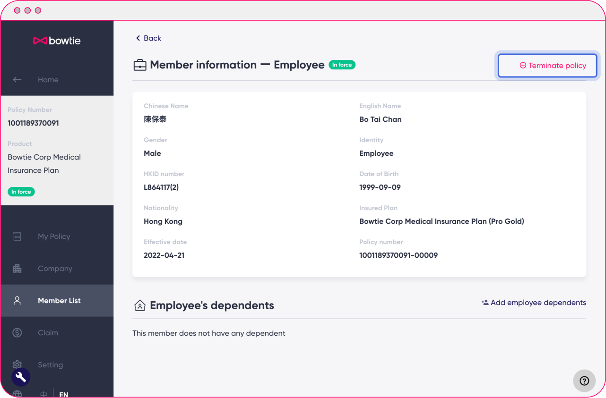Click the red window close dot
The image size is (606, 398).
click(x=17, y=10)
